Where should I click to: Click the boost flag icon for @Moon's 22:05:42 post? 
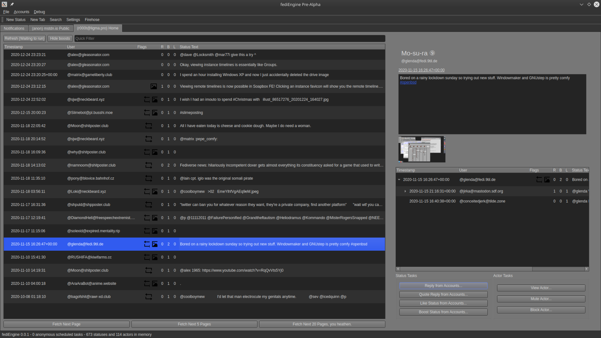pyautogui.click(x=149, y=126)
